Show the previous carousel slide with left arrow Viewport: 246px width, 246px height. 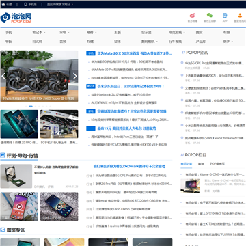coord(3,77)
